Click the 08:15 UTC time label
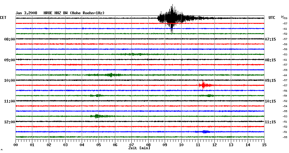Screen dimensions: 289x153 point(270,60)
